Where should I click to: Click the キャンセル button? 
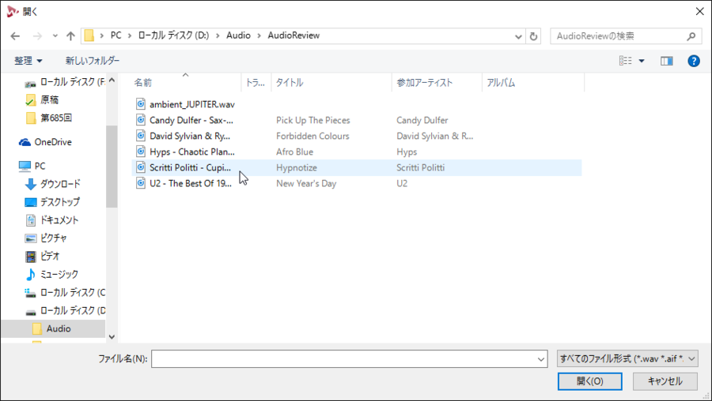[x=665, y=381]
